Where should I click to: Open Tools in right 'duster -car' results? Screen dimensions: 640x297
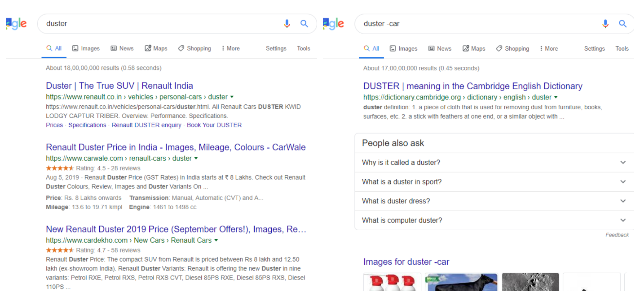622,49
